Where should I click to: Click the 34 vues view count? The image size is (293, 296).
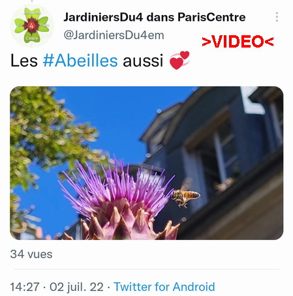tap(31, 254)
